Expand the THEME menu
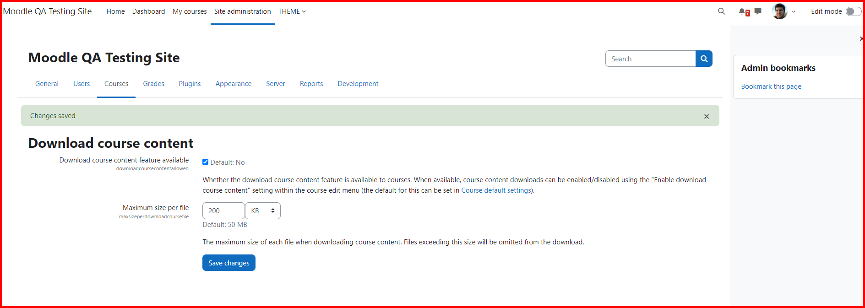 click(292, 11)
